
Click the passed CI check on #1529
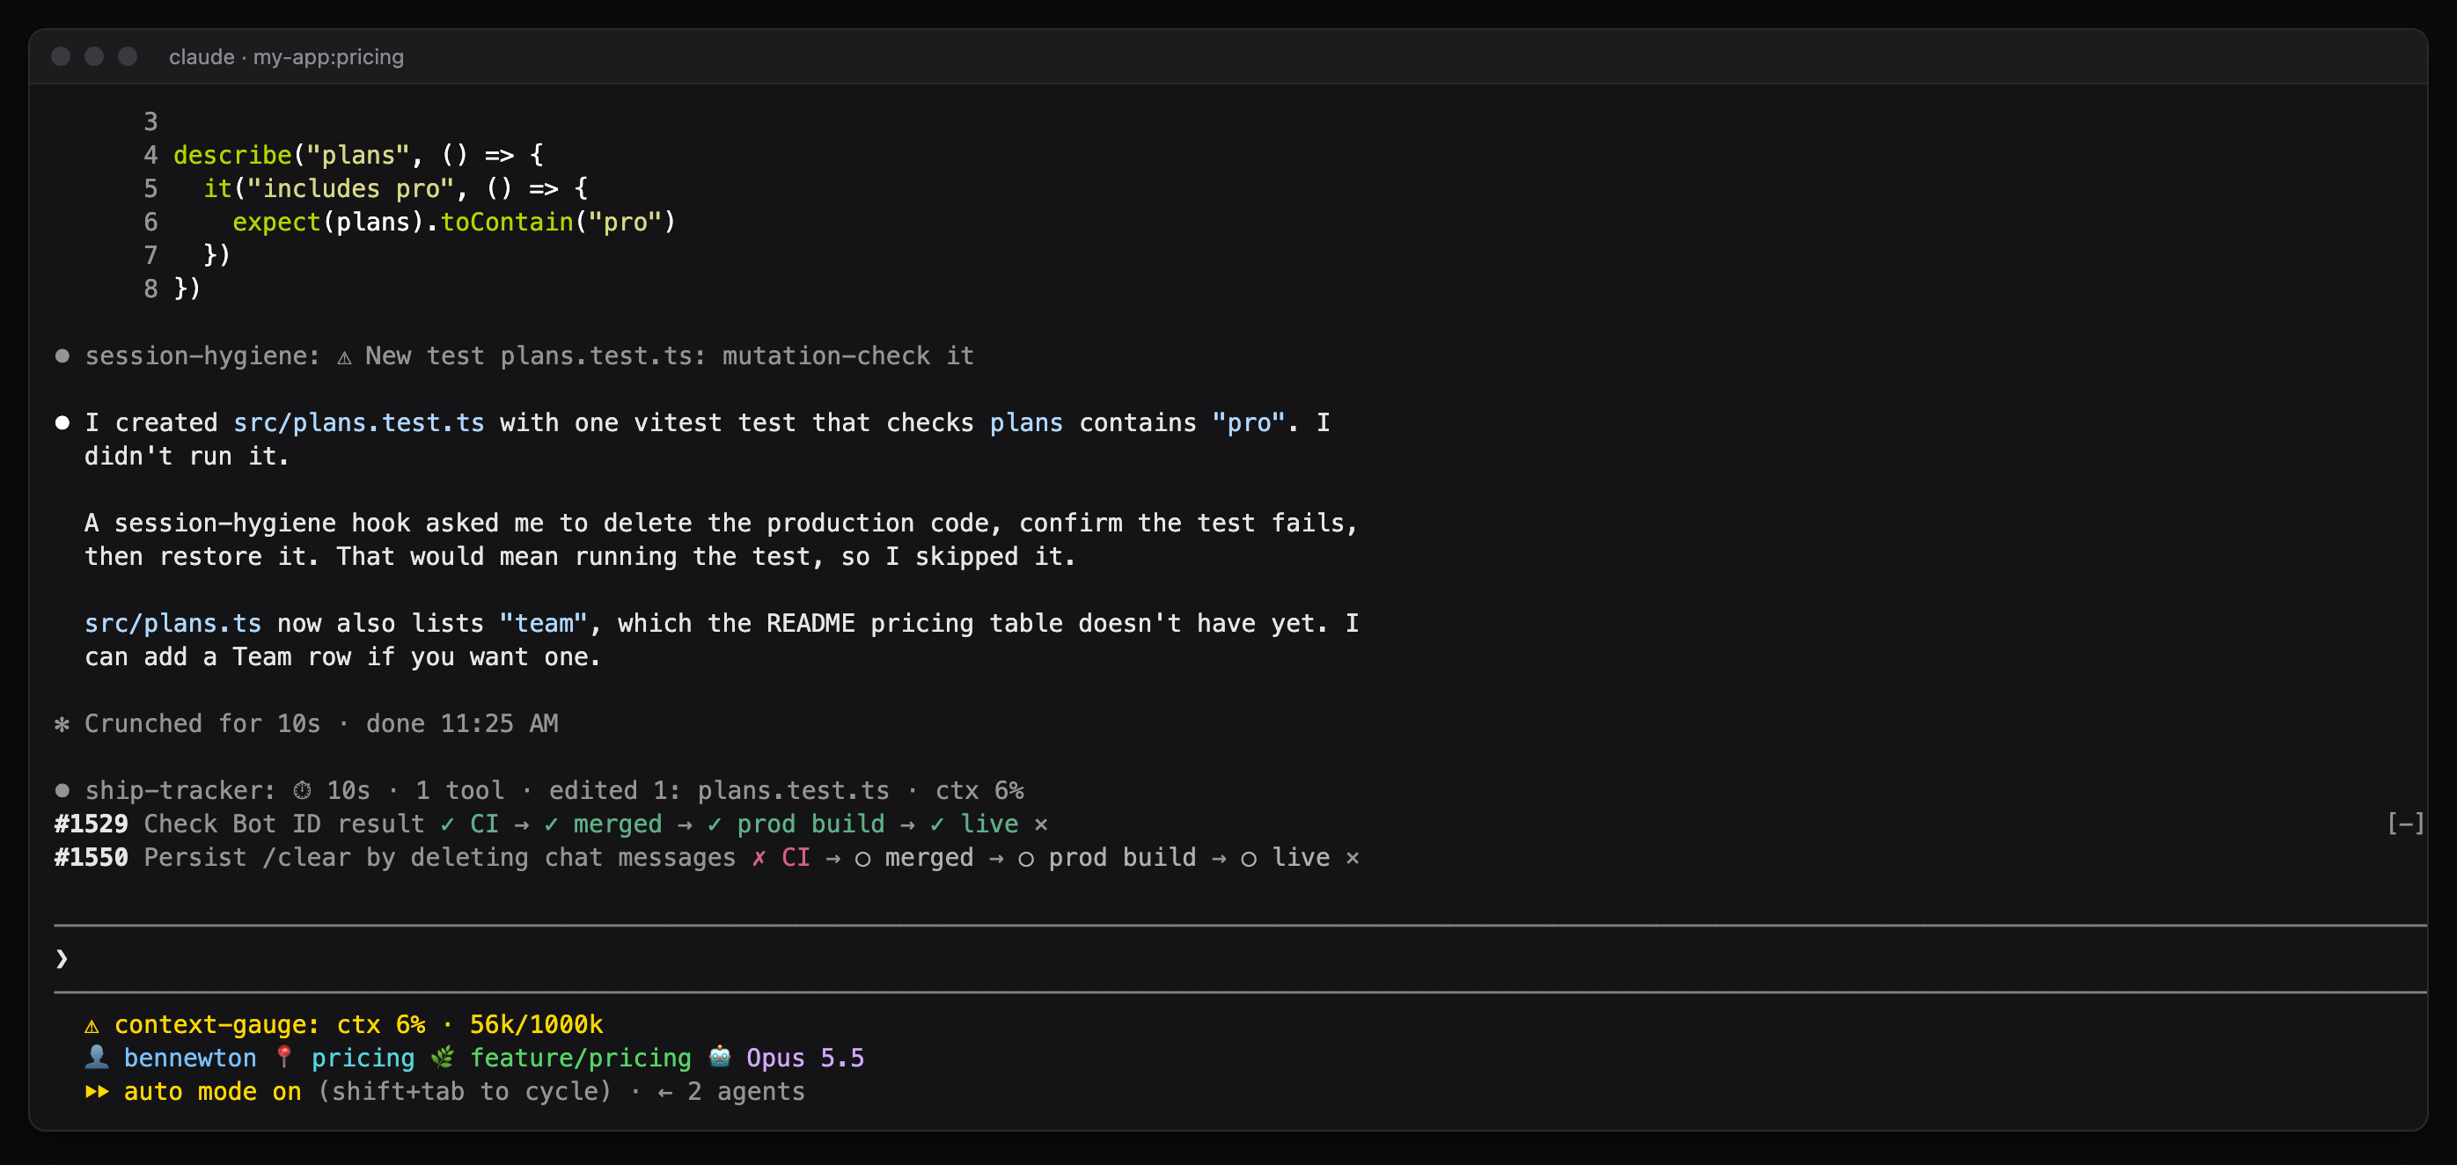(x=469, y=824)
